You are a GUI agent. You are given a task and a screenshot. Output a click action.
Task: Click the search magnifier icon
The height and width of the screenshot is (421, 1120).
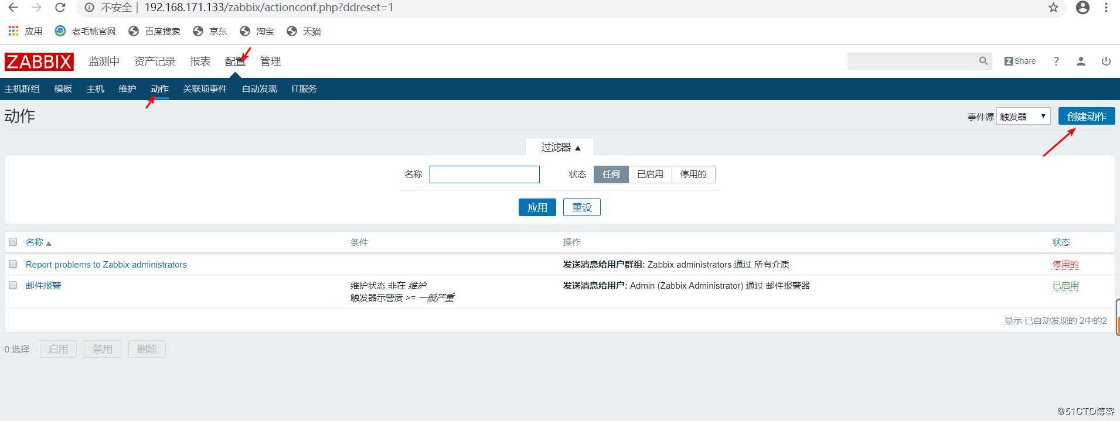tap(983, 61)
